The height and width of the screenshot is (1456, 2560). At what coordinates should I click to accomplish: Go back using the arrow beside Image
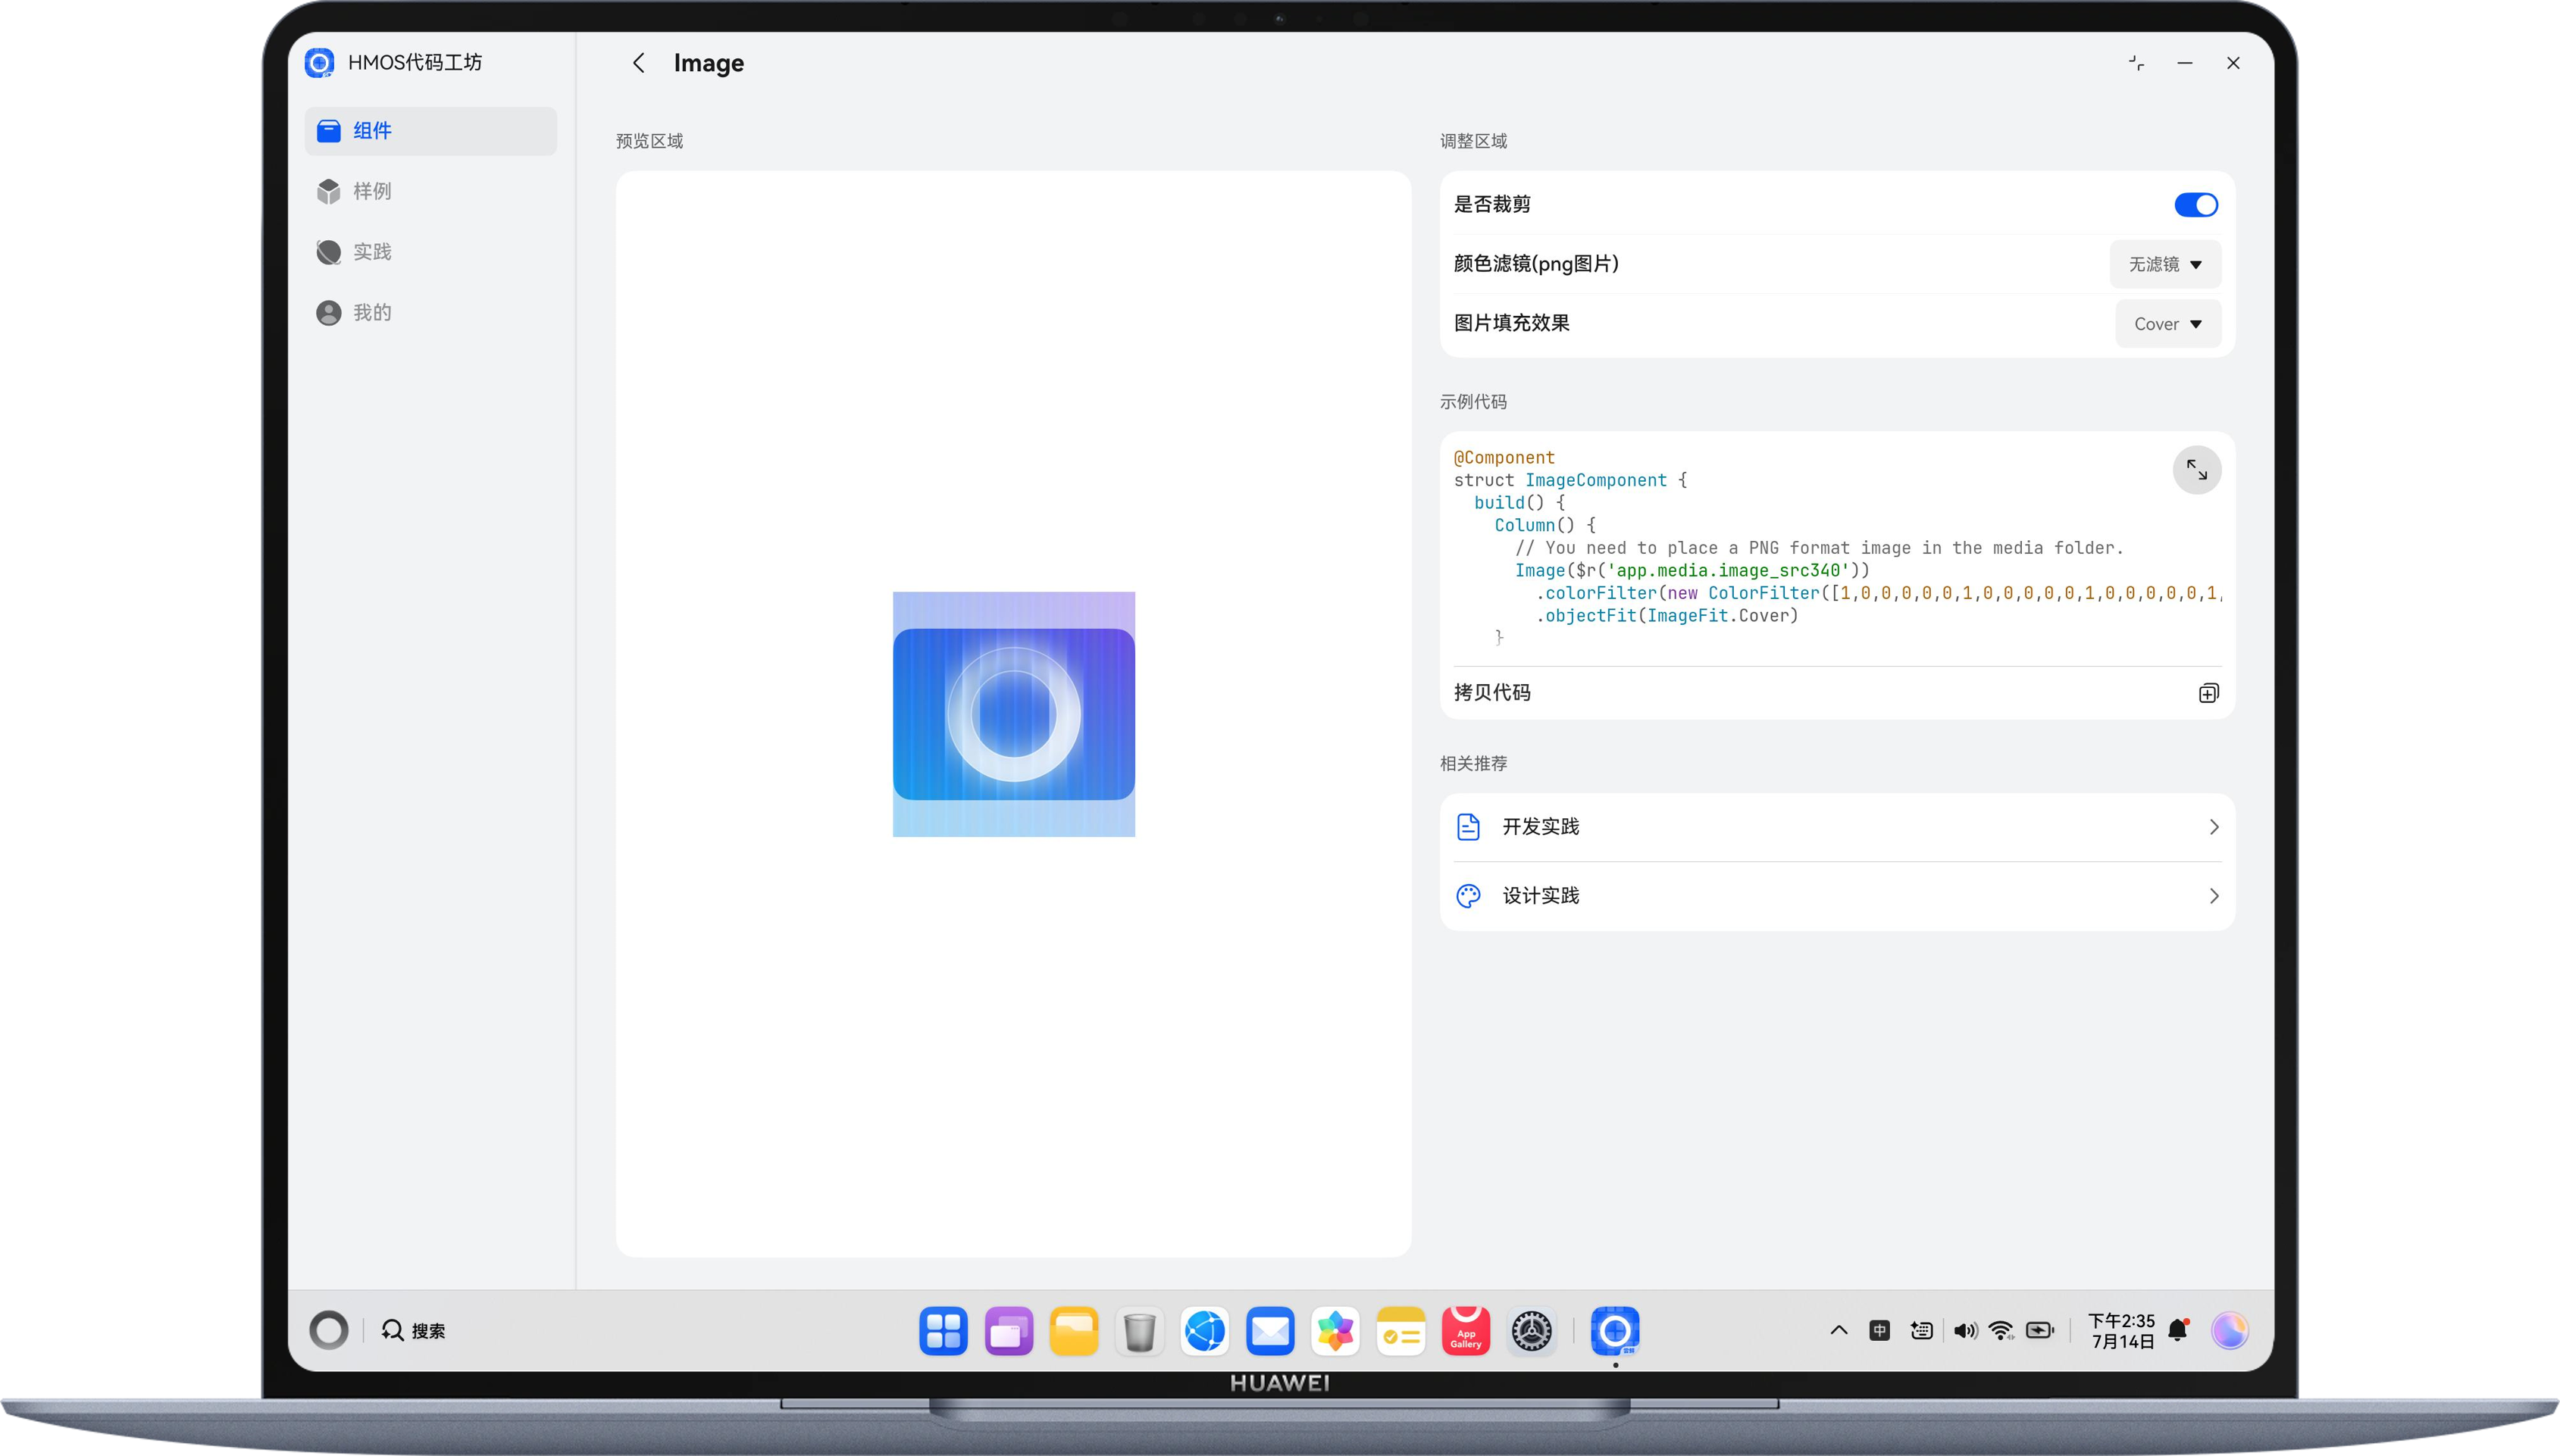coord(638,63)
